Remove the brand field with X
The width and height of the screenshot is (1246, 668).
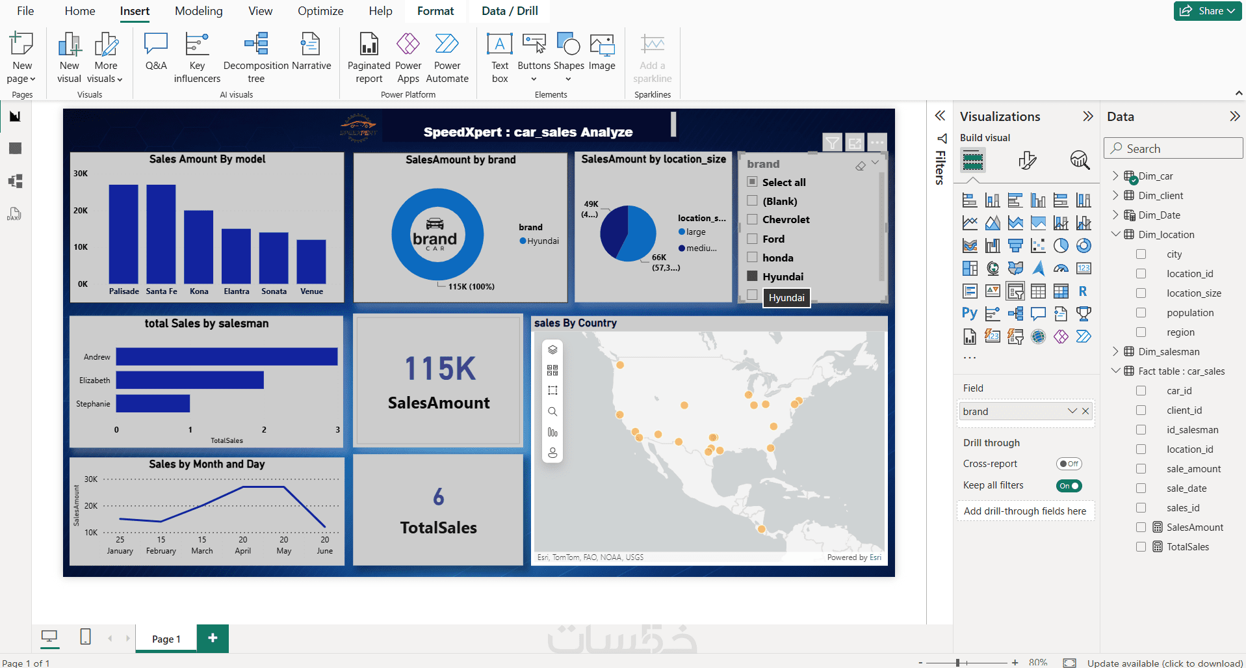(1085, 411)
